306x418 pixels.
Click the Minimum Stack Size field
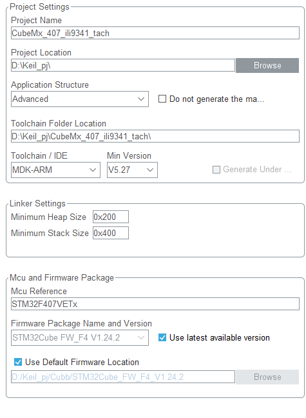(111, 233)
